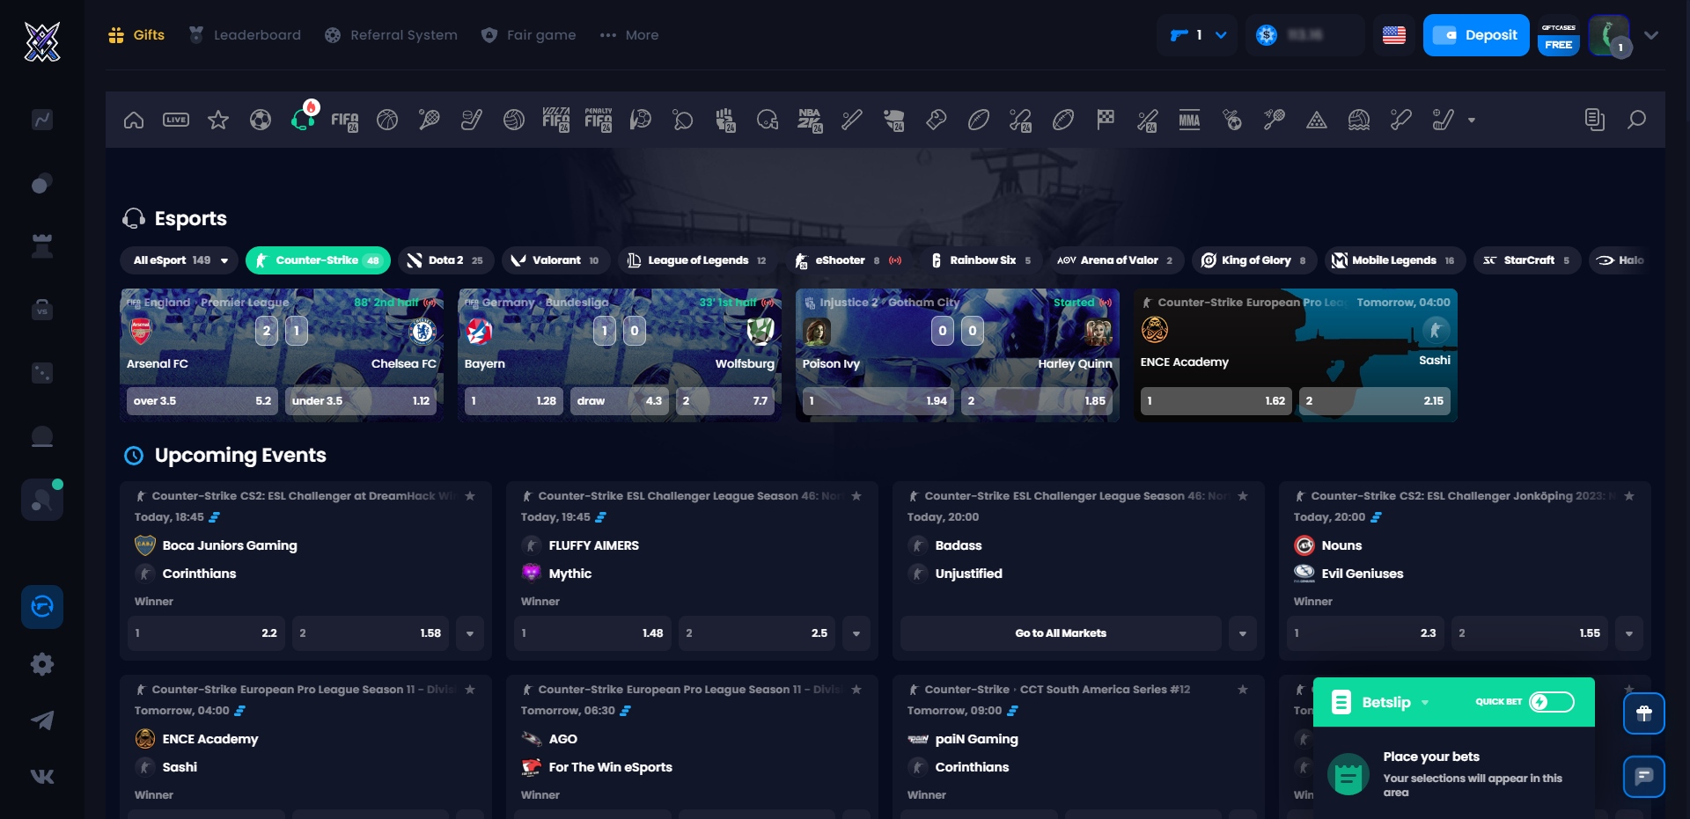Bet on Evil Geniuses at odds 1.55
Image resolution: width=1690 pixels, height=819 pixels.
(x=1530, y=633)
